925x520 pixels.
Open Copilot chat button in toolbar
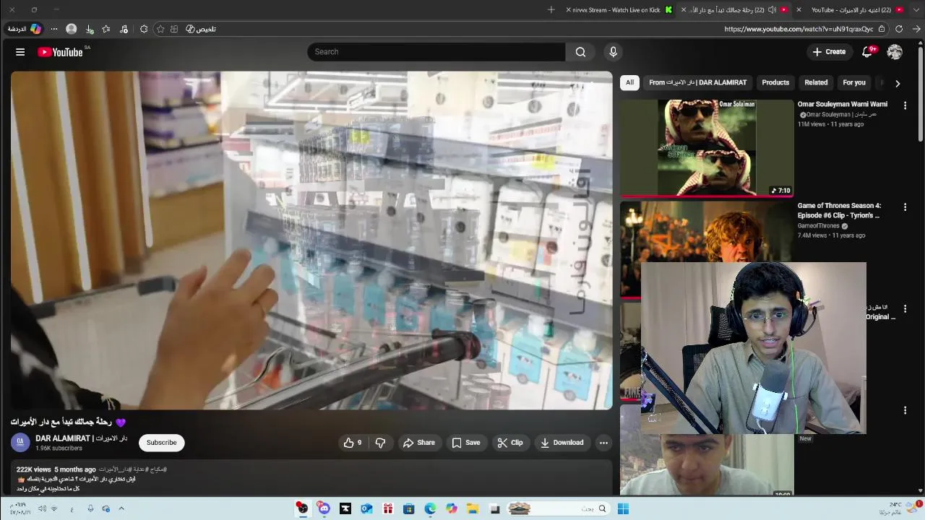[x=26, y=29]
